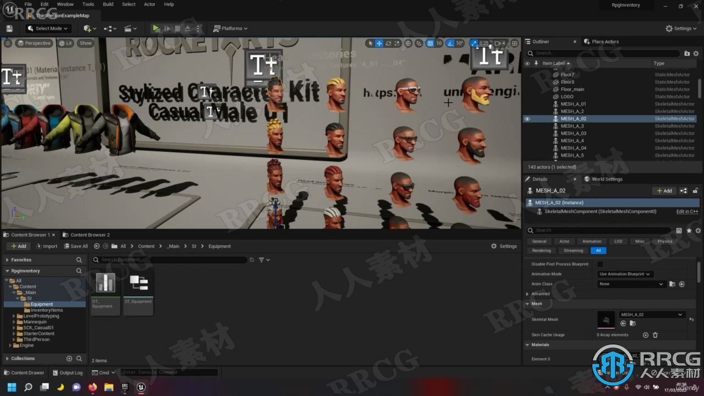Select MESH_A_01 in the Outliner
This screenshot has width=704, height=396.
(x=573, y=104)
